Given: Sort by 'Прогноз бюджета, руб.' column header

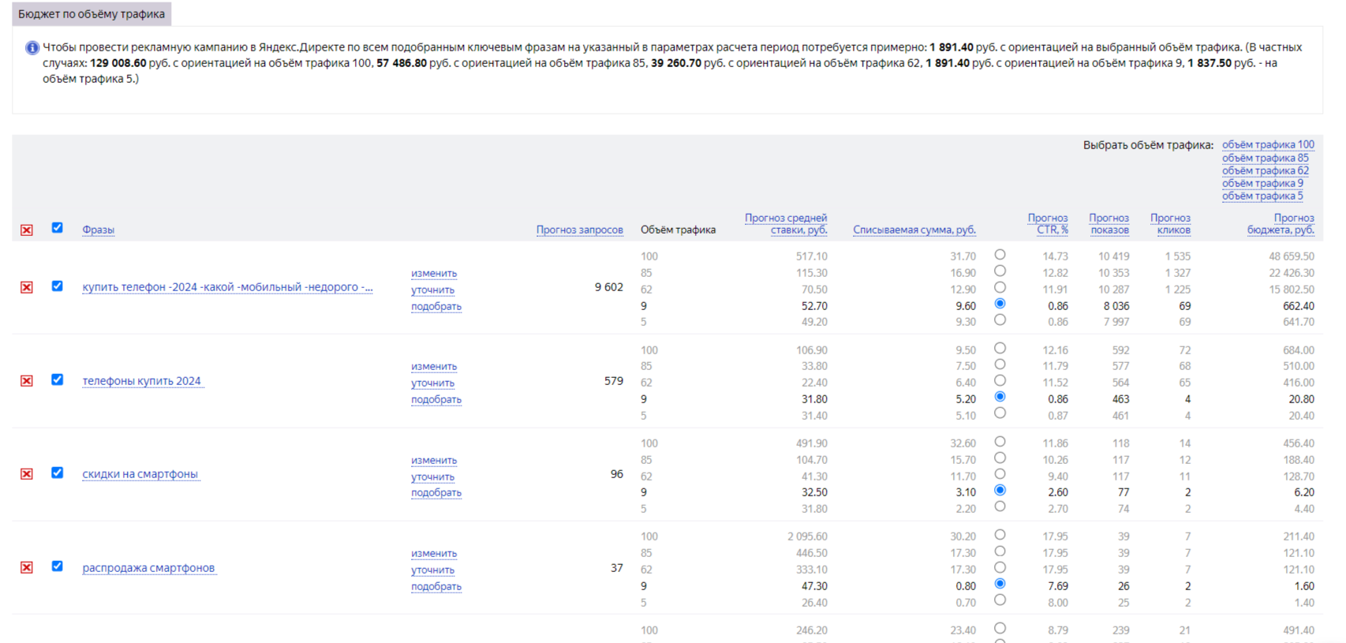Looking at the screenshot, I should pyautogui.click(x=1281, y=224).
